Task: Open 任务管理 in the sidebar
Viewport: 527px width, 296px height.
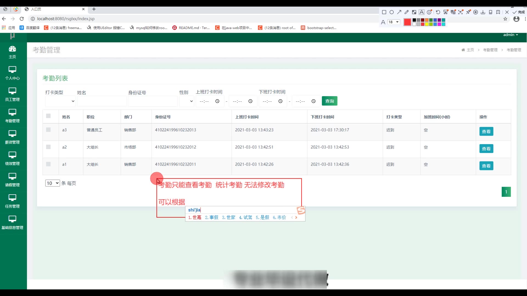Action: (12, 201)
